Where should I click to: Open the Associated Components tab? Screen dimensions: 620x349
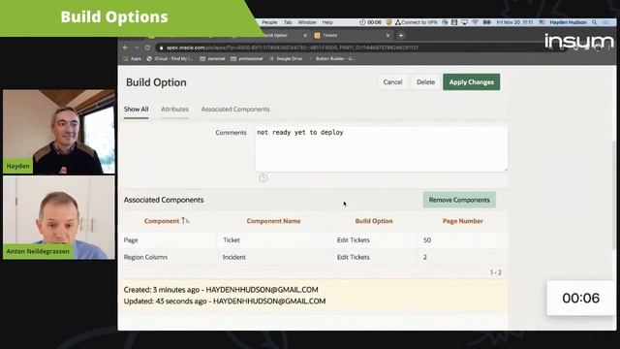coord(235,110)
